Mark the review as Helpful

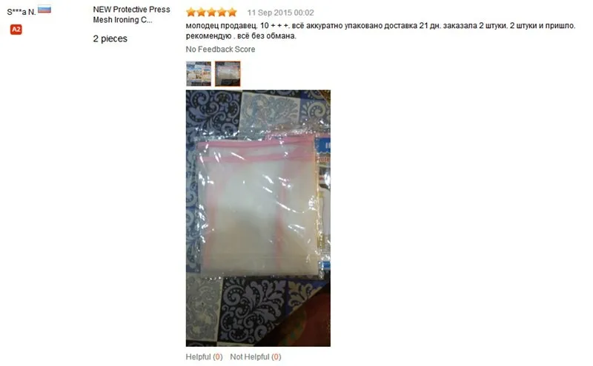point(204,356)
